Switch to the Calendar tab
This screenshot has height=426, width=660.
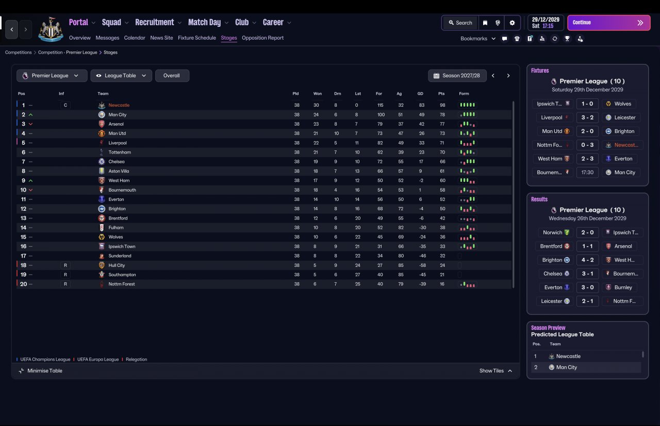[x=135, y=38]
